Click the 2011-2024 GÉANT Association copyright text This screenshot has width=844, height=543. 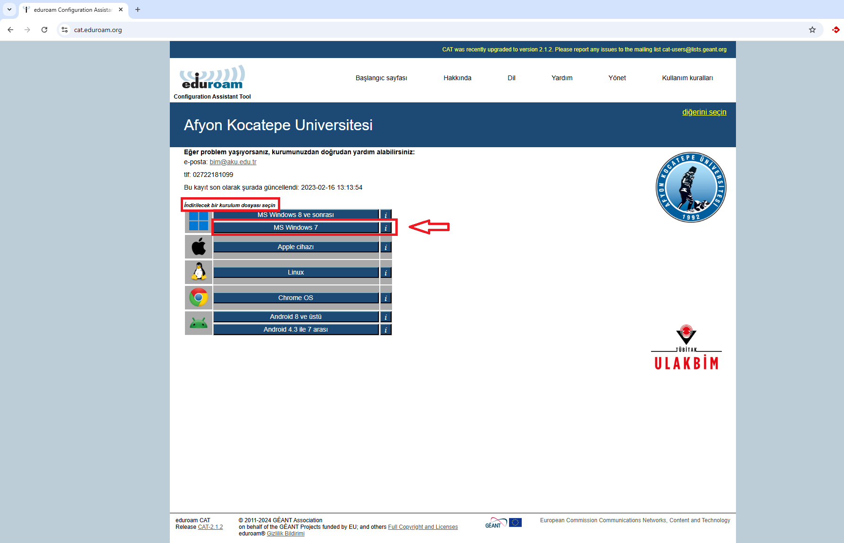(x=280, y=520)
